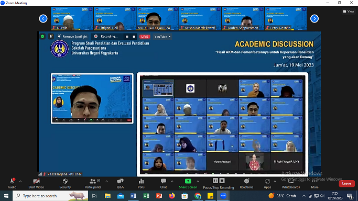Go to next participants with right arrow

[x=314, y=18]
